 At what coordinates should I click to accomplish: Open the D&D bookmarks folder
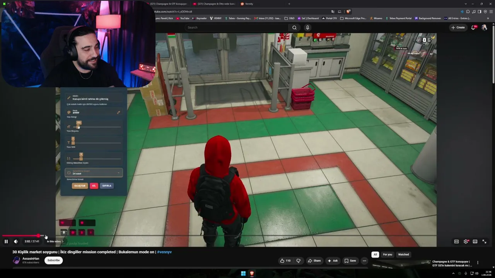289,18
